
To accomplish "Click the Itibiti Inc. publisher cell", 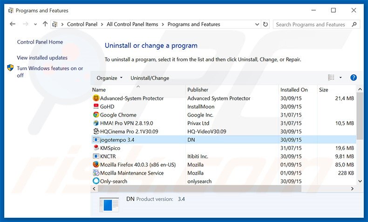I will 198,156.
